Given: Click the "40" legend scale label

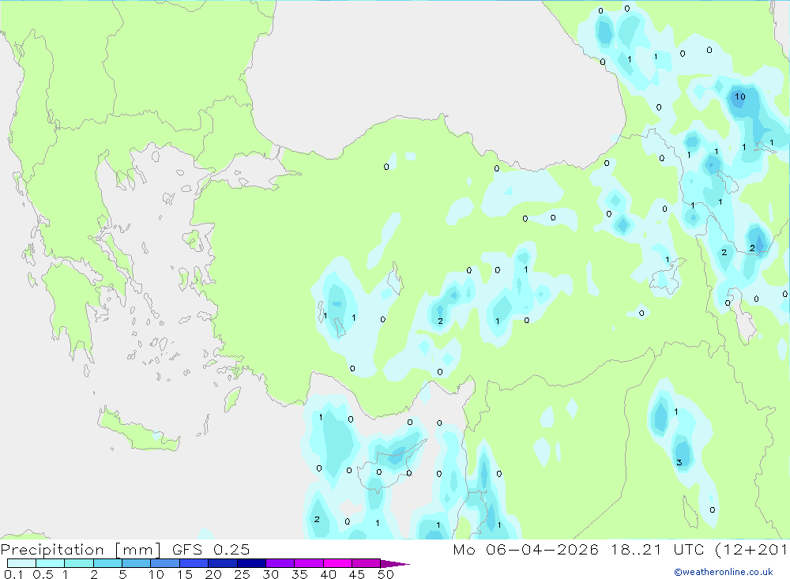Looking at the screenshot, I should 329,574.
